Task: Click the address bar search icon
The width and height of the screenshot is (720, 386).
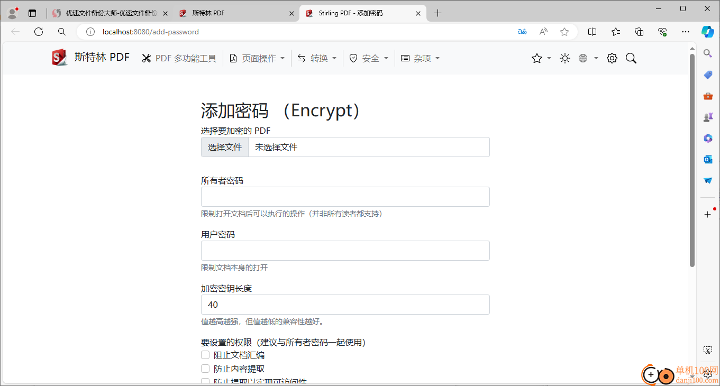Action: [x=62, y=32]
